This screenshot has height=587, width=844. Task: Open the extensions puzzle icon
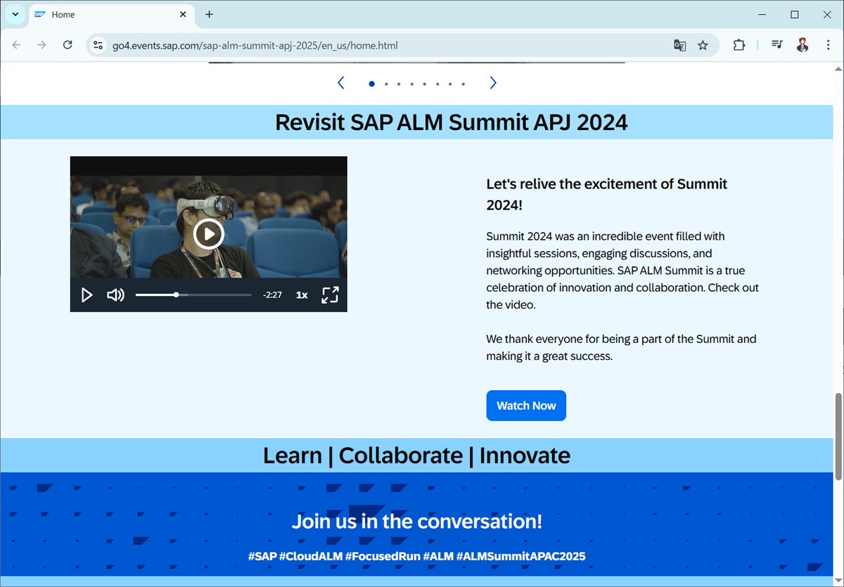(738, 45)
